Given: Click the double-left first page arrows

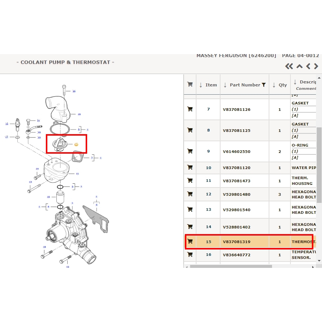Looking at the screenshot, I should tap(289, 67).
